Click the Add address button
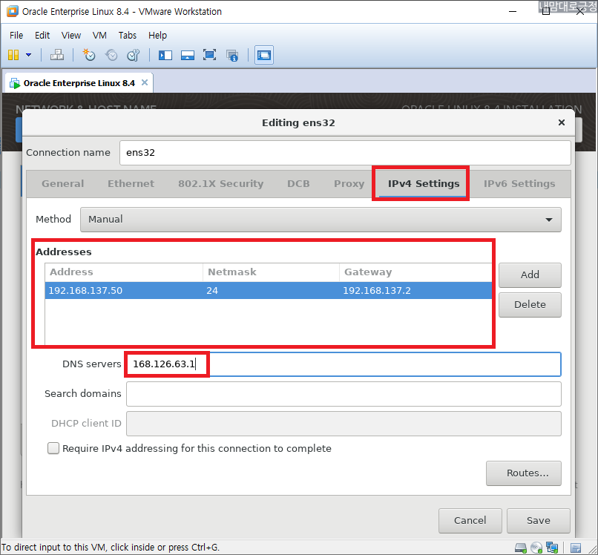This screenshot has height=555, width=598. coord(530,275)
